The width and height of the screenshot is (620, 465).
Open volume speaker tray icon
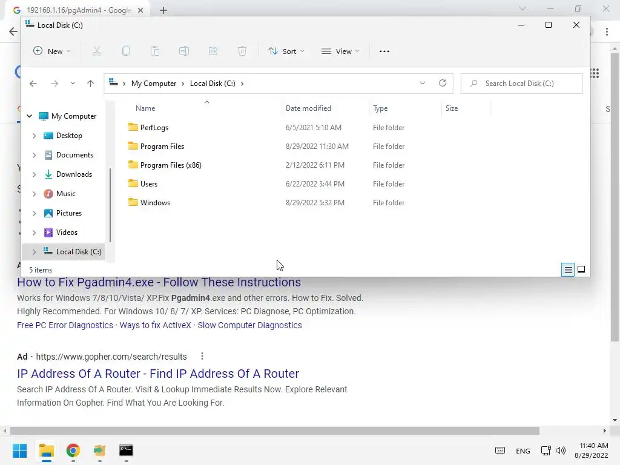point(560,450)
